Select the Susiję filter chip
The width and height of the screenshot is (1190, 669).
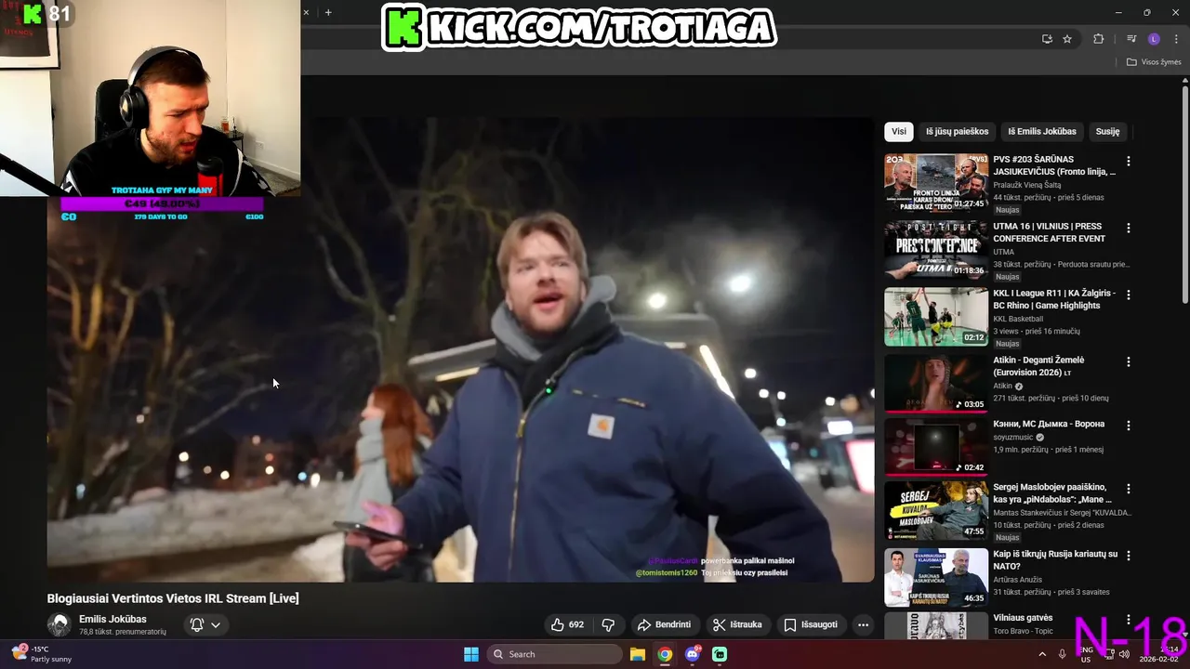pos(1107,132)
